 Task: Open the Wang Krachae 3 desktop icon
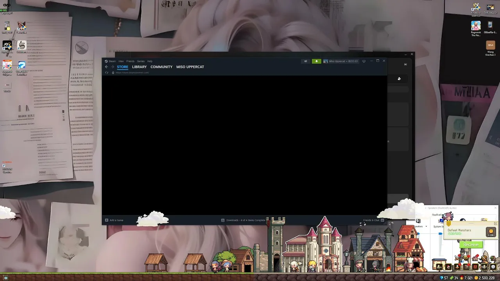490,48
